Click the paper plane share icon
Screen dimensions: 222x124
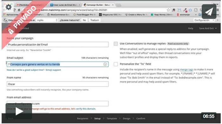coord(209,12)
